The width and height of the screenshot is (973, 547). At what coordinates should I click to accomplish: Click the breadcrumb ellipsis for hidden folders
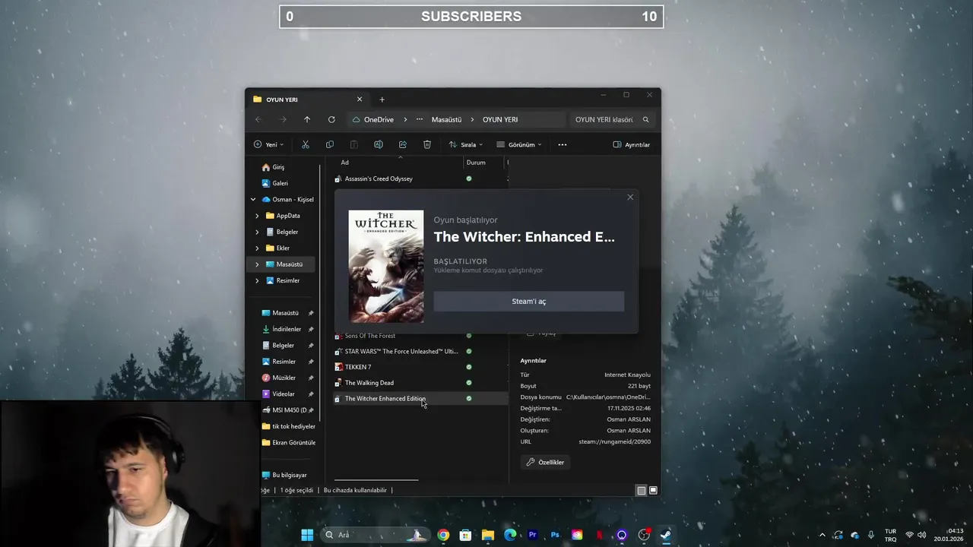click(x=419, y=119)
